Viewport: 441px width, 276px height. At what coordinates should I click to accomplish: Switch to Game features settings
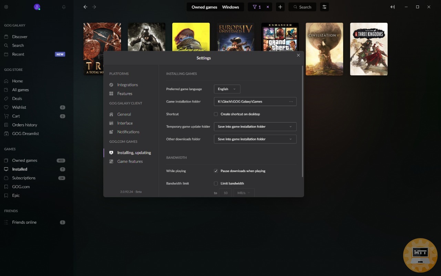[130, 161]
